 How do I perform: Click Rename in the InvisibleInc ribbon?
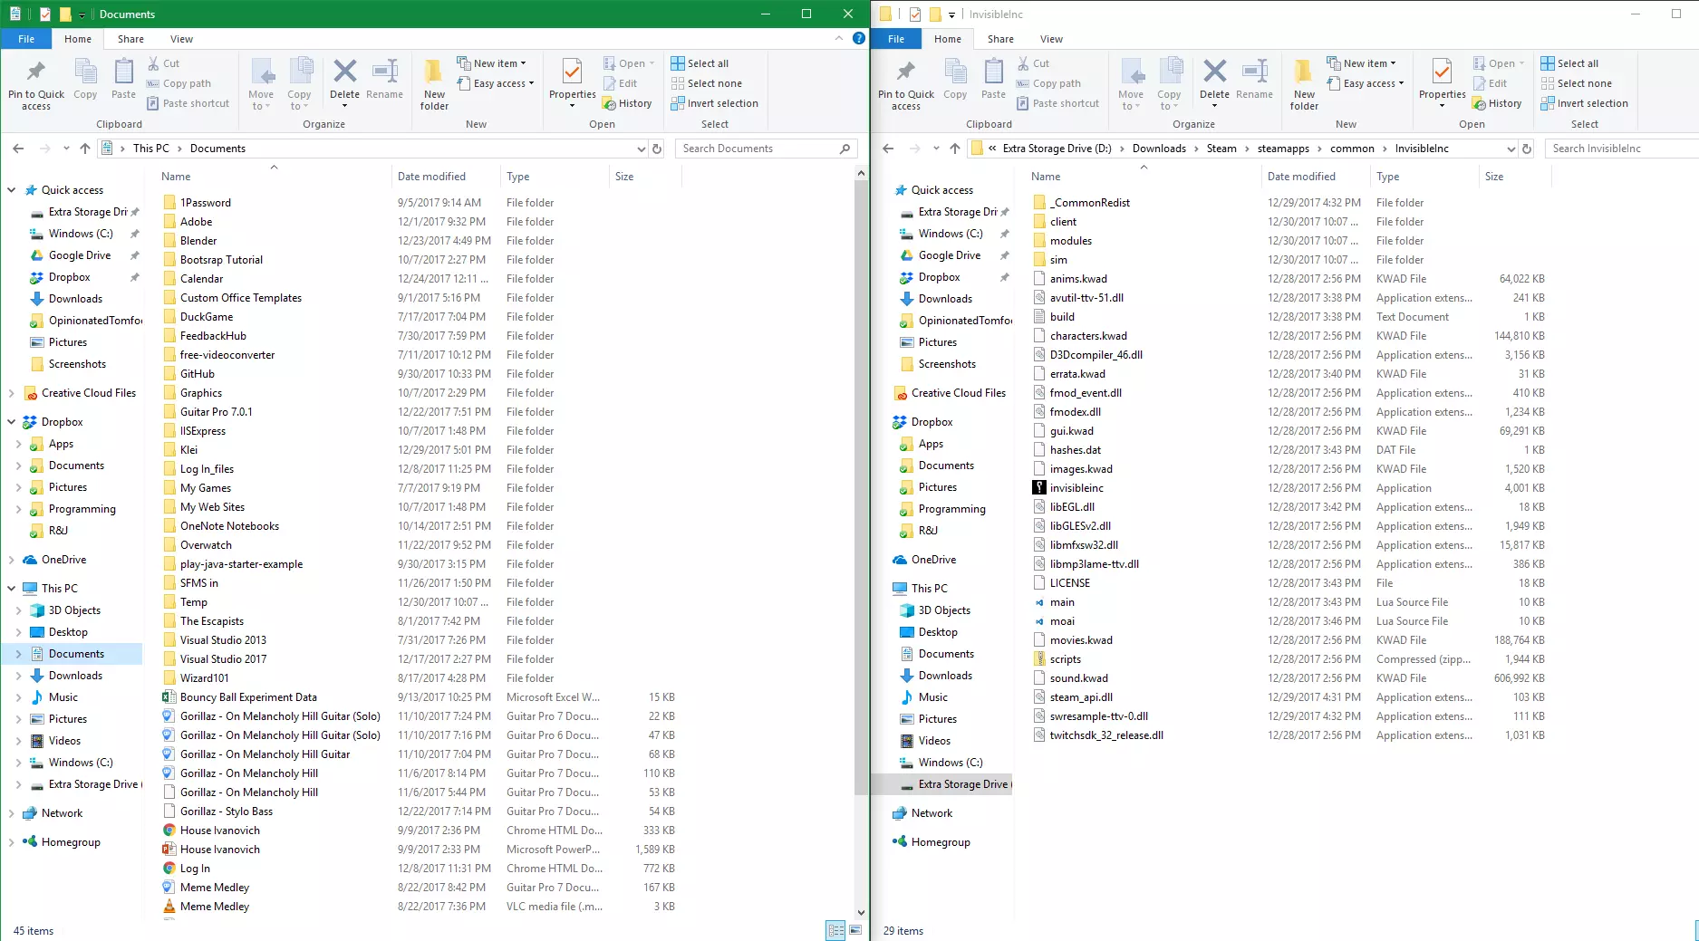(1254, 78)
